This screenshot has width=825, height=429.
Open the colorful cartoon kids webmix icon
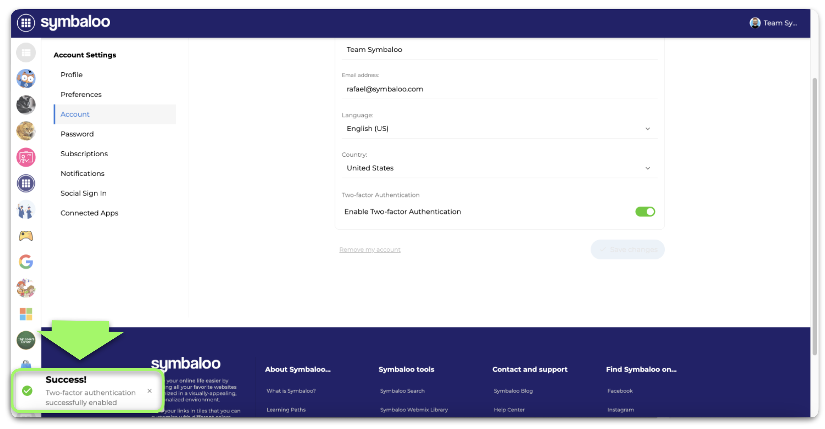point(26,288)
